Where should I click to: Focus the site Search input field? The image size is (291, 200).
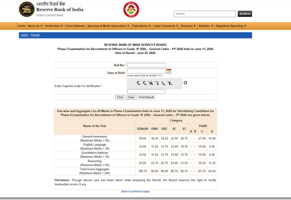pyautogui.click(x=205, y=14)
